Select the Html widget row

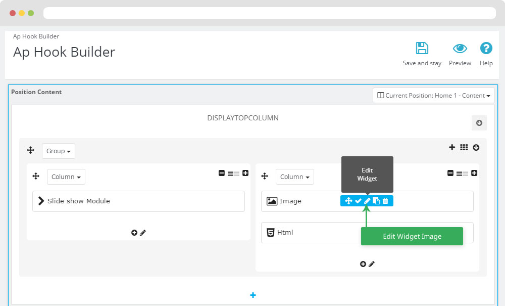point(308,233)
